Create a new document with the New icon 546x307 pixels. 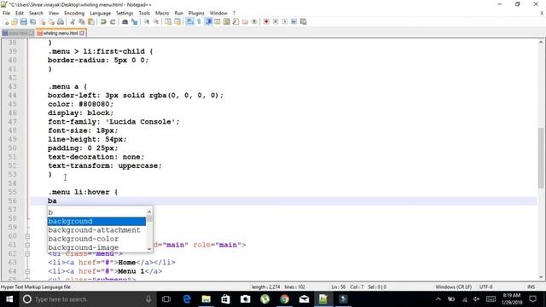(x=6, y=21)
